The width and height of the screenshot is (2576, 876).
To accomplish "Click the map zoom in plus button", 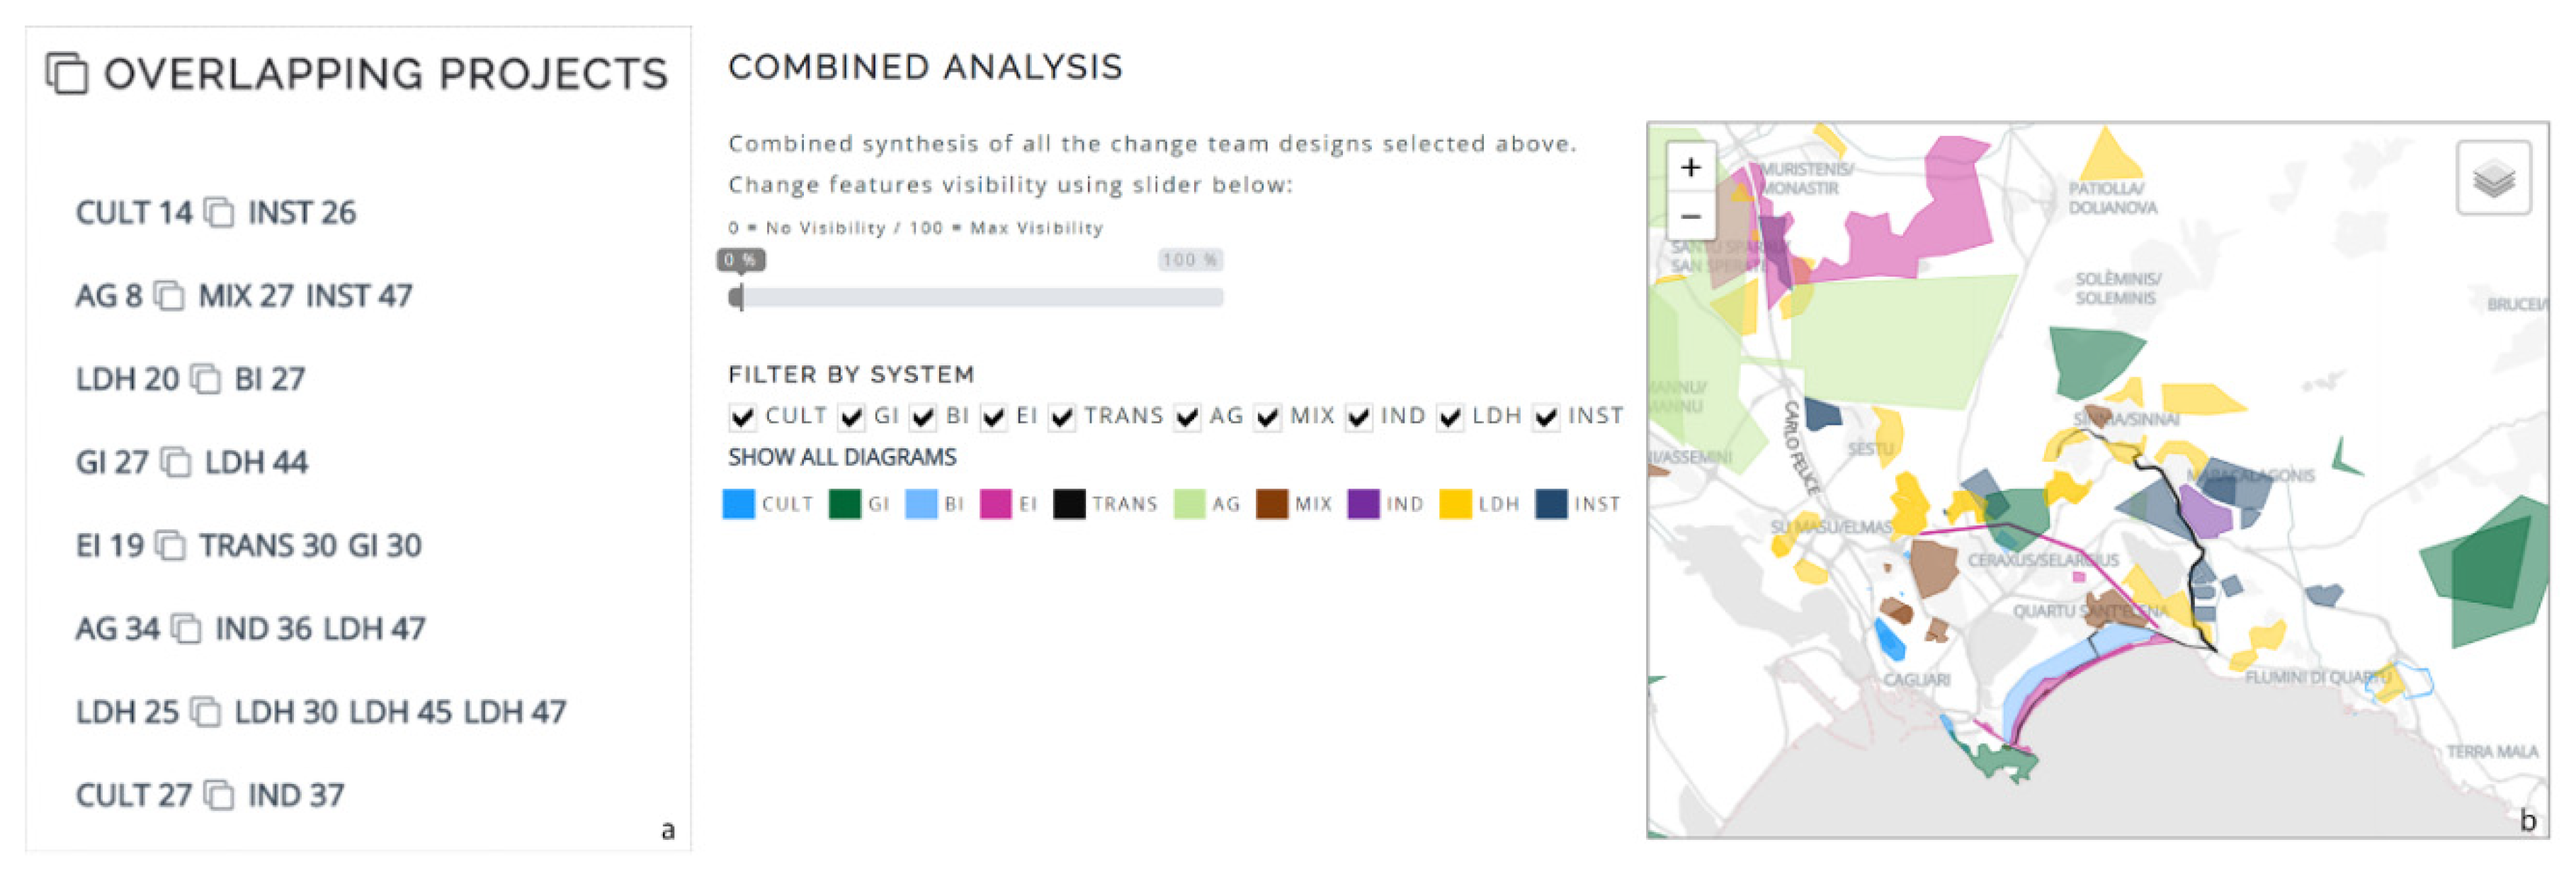I will (x=1690, y=167).
